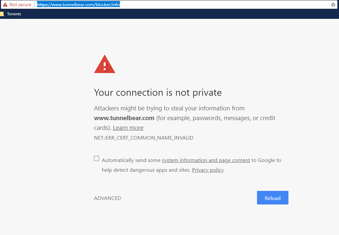This screenshot has width=339, height=235.
Task: Open the Learn more link
Action: 128,128
